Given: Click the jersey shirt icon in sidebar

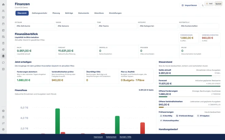Looking at the screenshot, I should pos(3,17).
